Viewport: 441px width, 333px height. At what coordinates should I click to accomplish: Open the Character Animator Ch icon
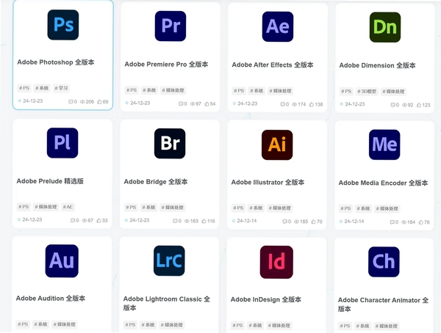(x=384, y=262)
